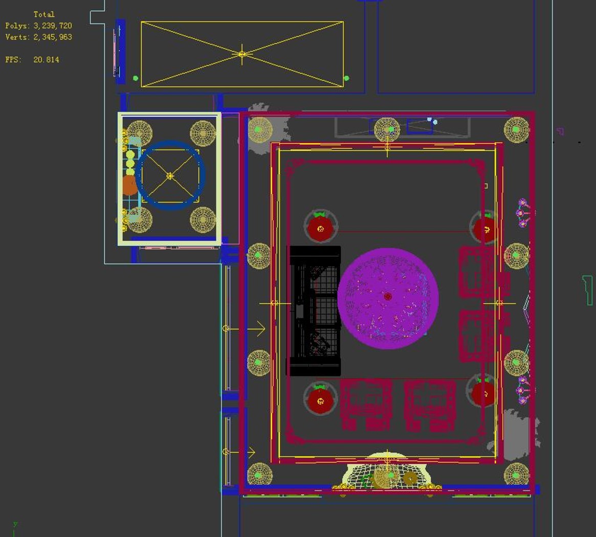The height and width of the screenshot is (537, 596).
Task: Select the smaller yellow arrow light gizmo
Action: pyautogui.click(x=239, y=452)
